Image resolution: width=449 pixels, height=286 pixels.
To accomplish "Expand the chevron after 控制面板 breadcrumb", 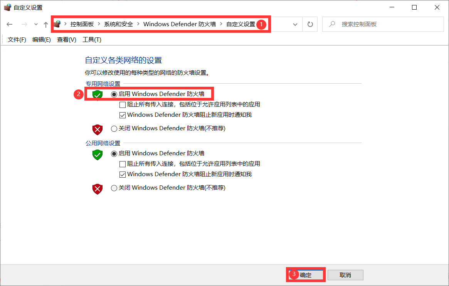I will coord(99,24).
